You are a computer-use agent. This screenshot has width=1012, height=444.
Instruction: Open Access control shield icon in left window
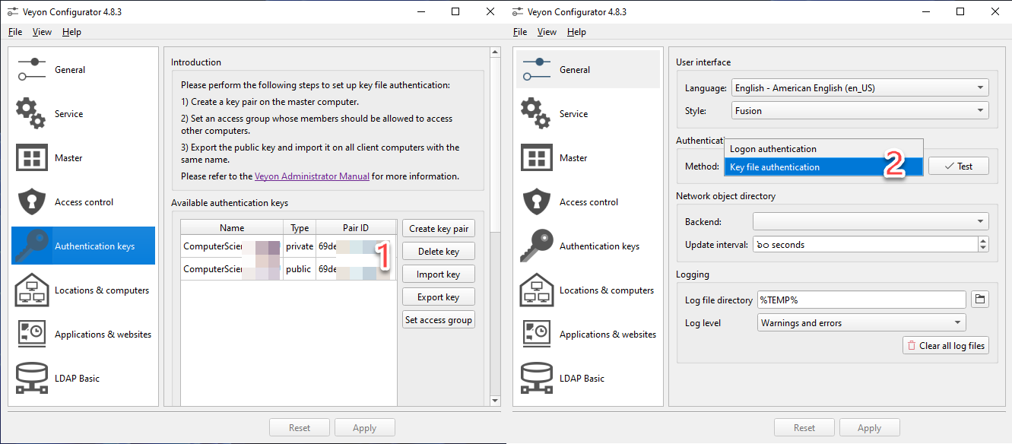point(31,202)
